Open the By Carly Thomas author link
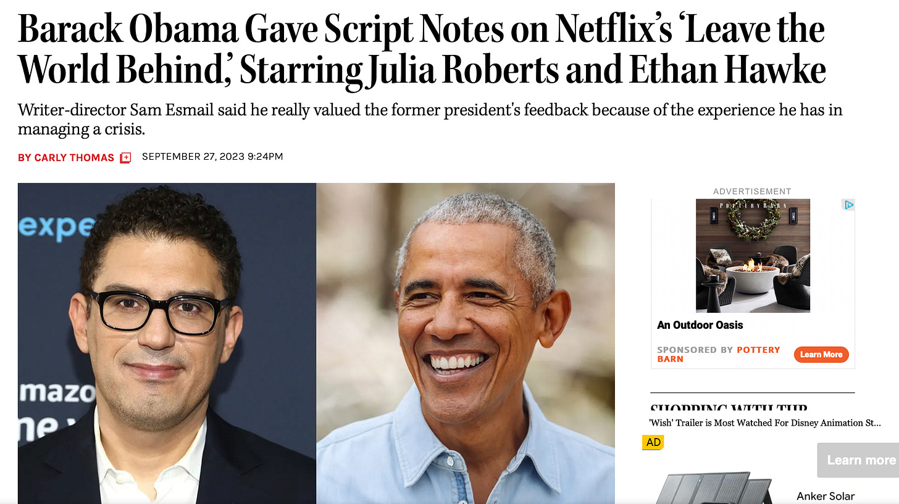Image resolution: width=899 pixels, height=504 pixels. 66,157
